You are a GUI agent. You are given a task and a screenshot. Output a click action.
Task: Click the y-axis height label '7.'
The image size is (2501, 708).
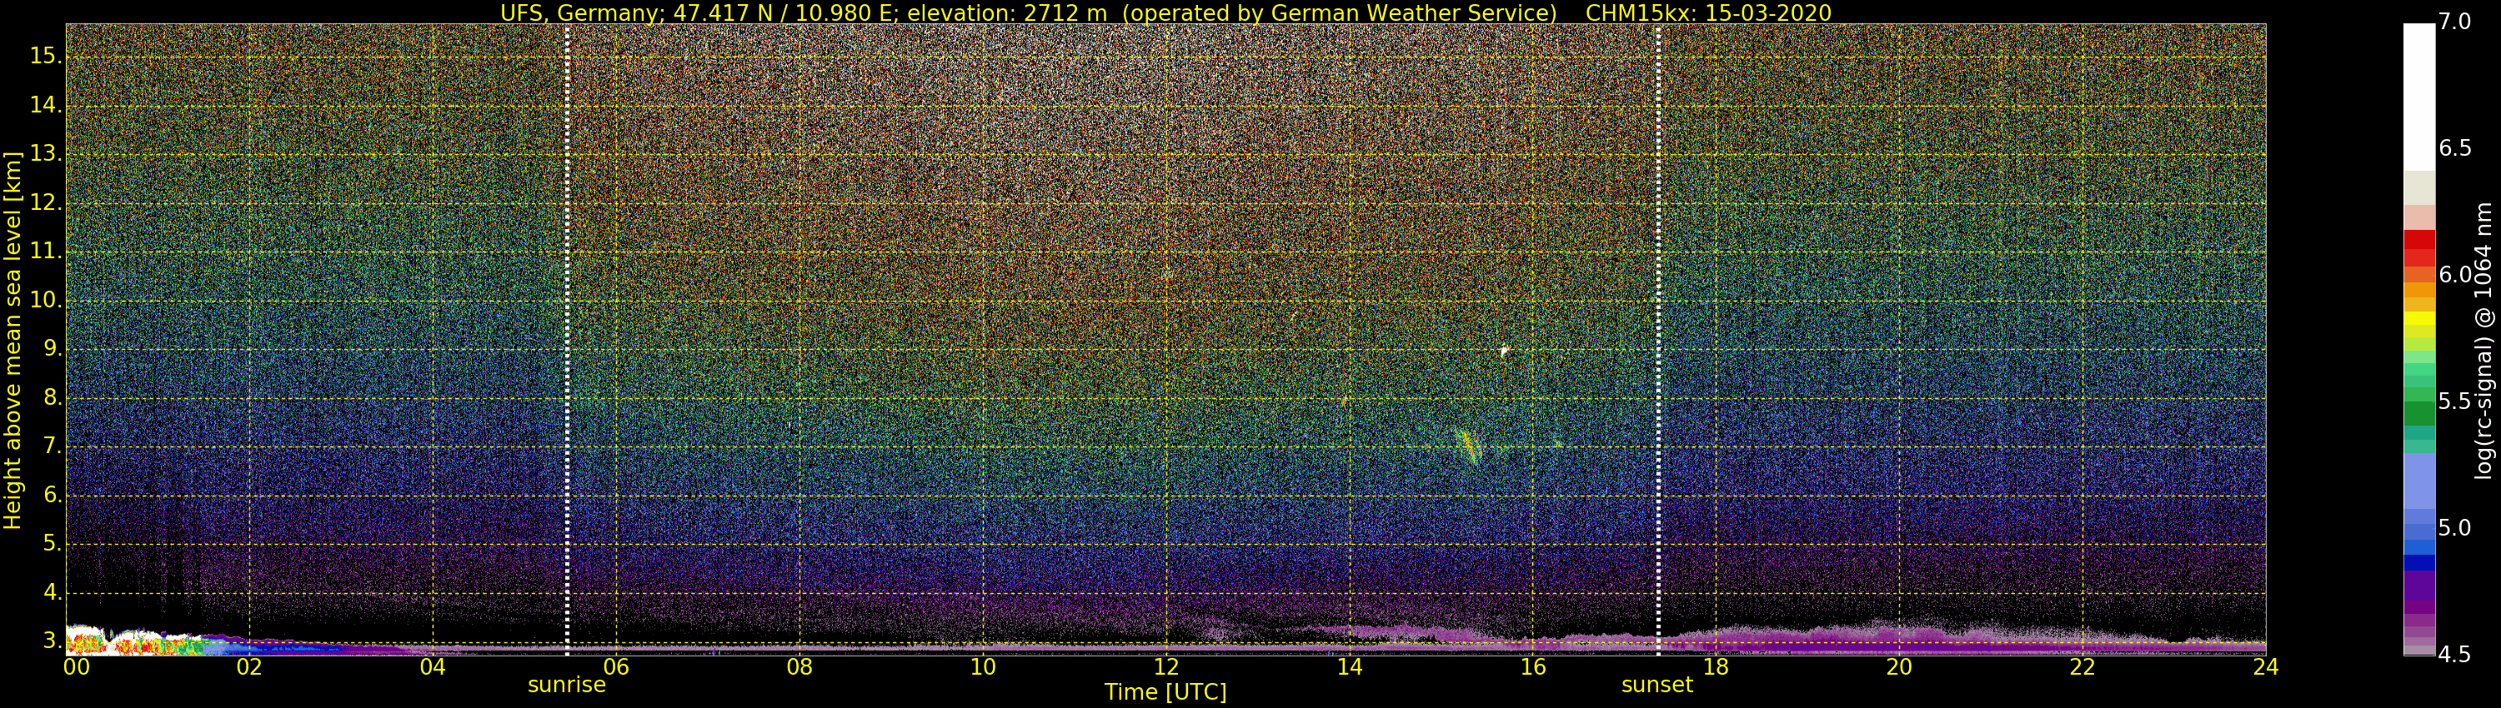(53, 446)
